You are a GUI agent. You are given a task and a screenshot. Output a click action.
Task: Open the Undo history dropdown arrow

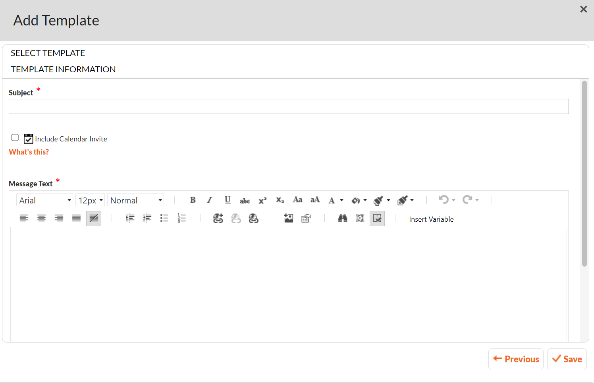click(453, 200)
